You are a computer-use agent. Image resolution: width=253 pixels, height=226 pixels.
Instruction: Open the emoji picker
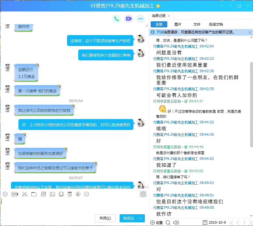pos(5,194)
